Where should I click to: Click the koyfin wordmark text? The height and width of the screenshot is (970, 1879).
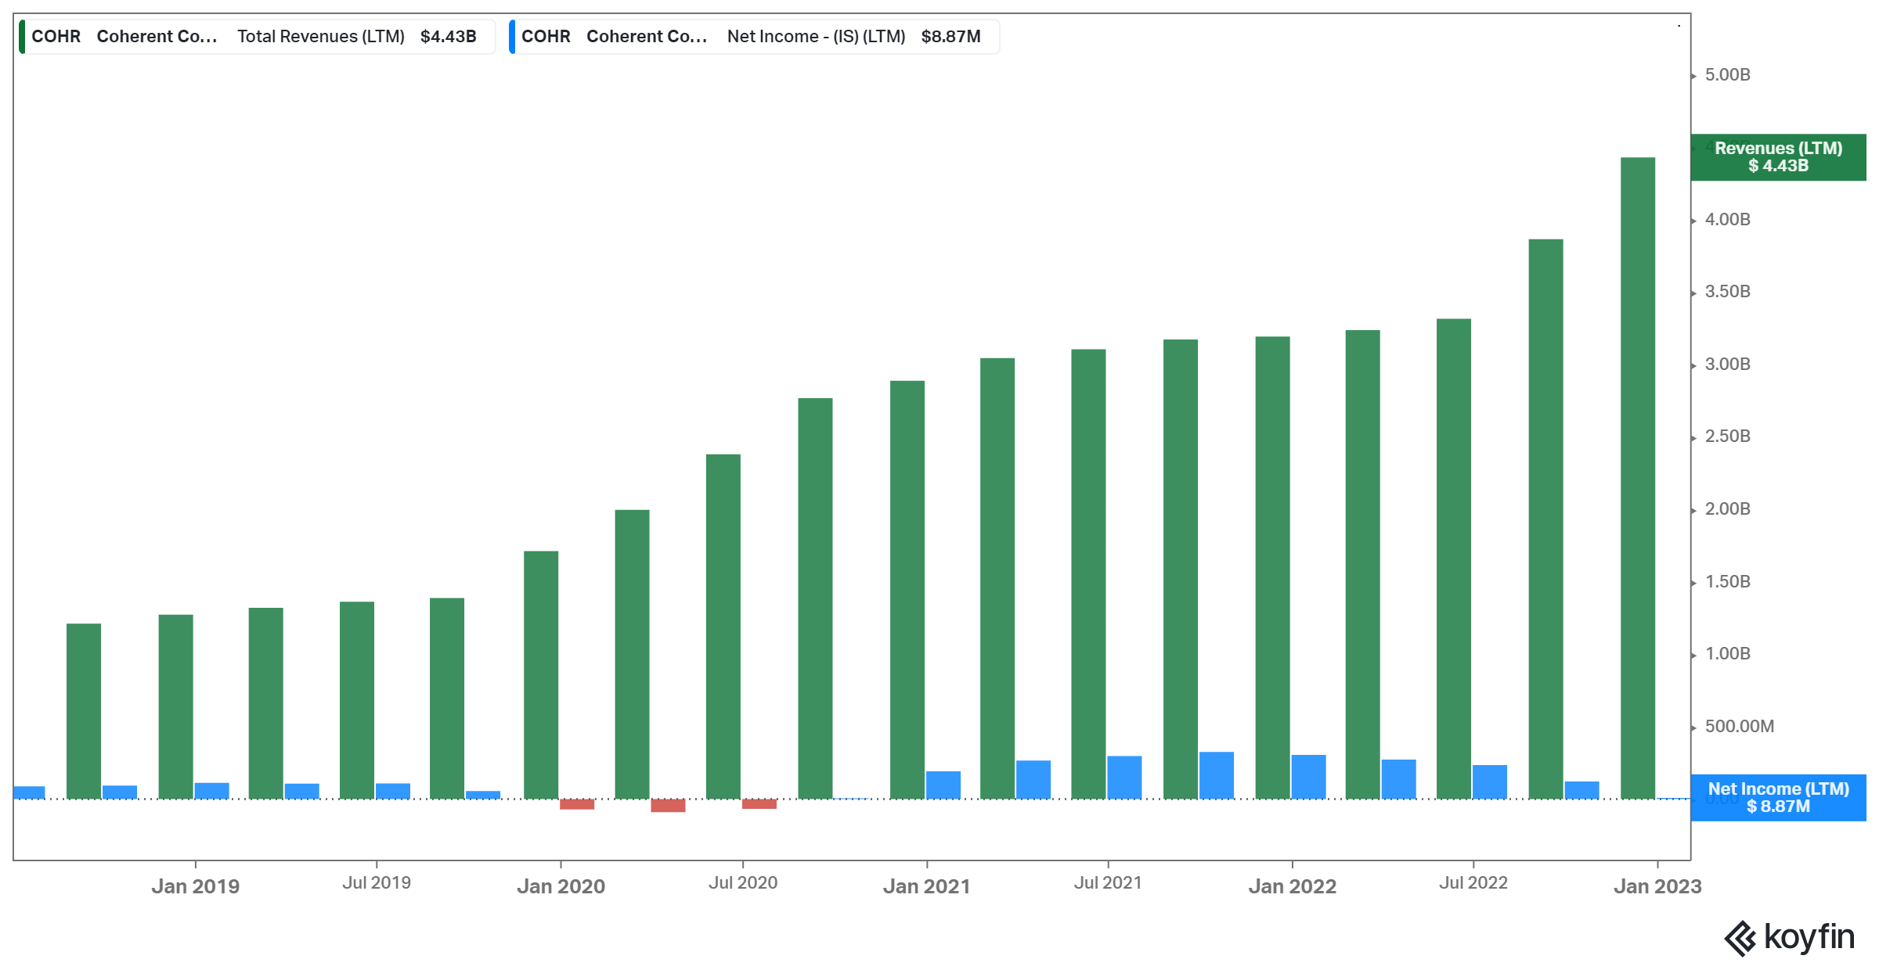pos(1809,936)
